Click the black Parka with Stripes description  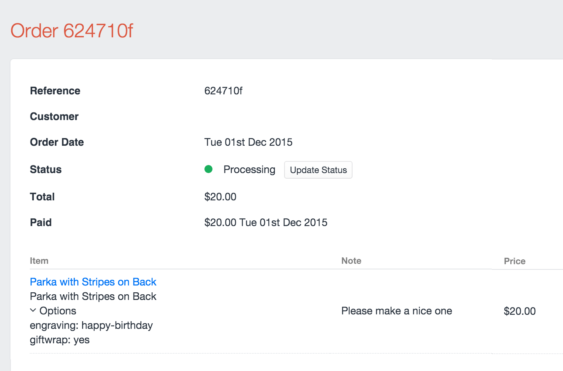click(x=93, y=296)
